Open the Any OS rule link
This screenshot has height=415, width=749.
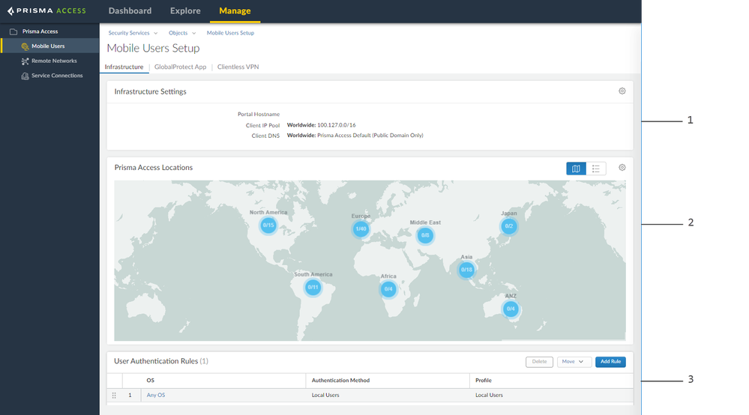[155, 395]
